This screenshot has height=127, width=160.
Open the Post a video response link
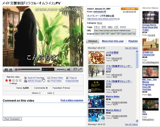pos(72,100)
